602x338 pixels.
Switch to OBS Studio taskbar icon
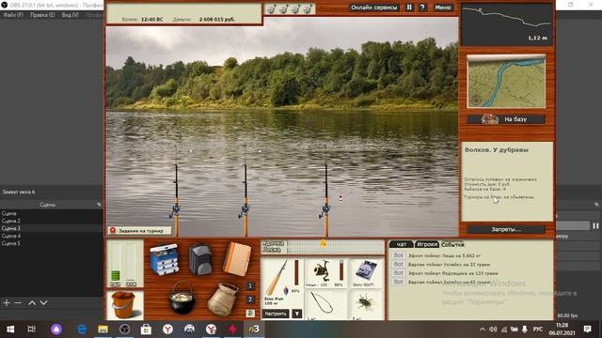point(124,330)
